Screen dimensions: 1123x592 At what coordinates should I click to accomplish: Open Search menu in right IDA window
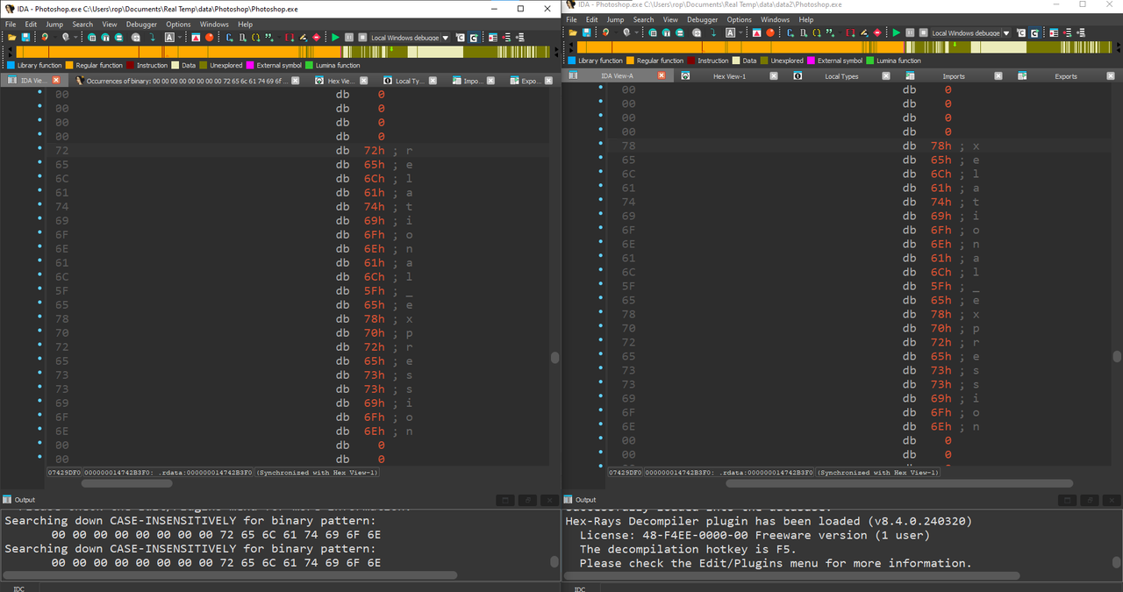point(643,19)
